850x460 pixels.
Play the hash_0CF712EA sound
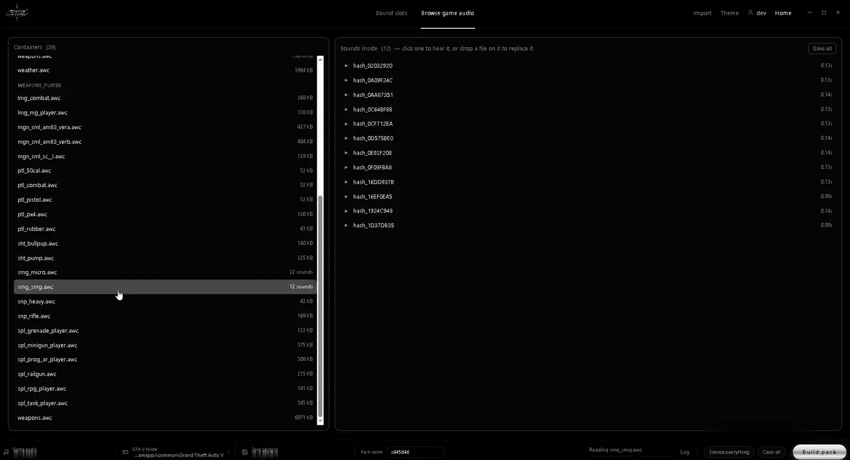click(346, 124)
